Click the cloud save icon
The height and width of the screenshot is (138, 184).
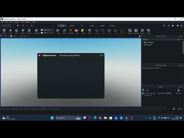tap(173, 26)
